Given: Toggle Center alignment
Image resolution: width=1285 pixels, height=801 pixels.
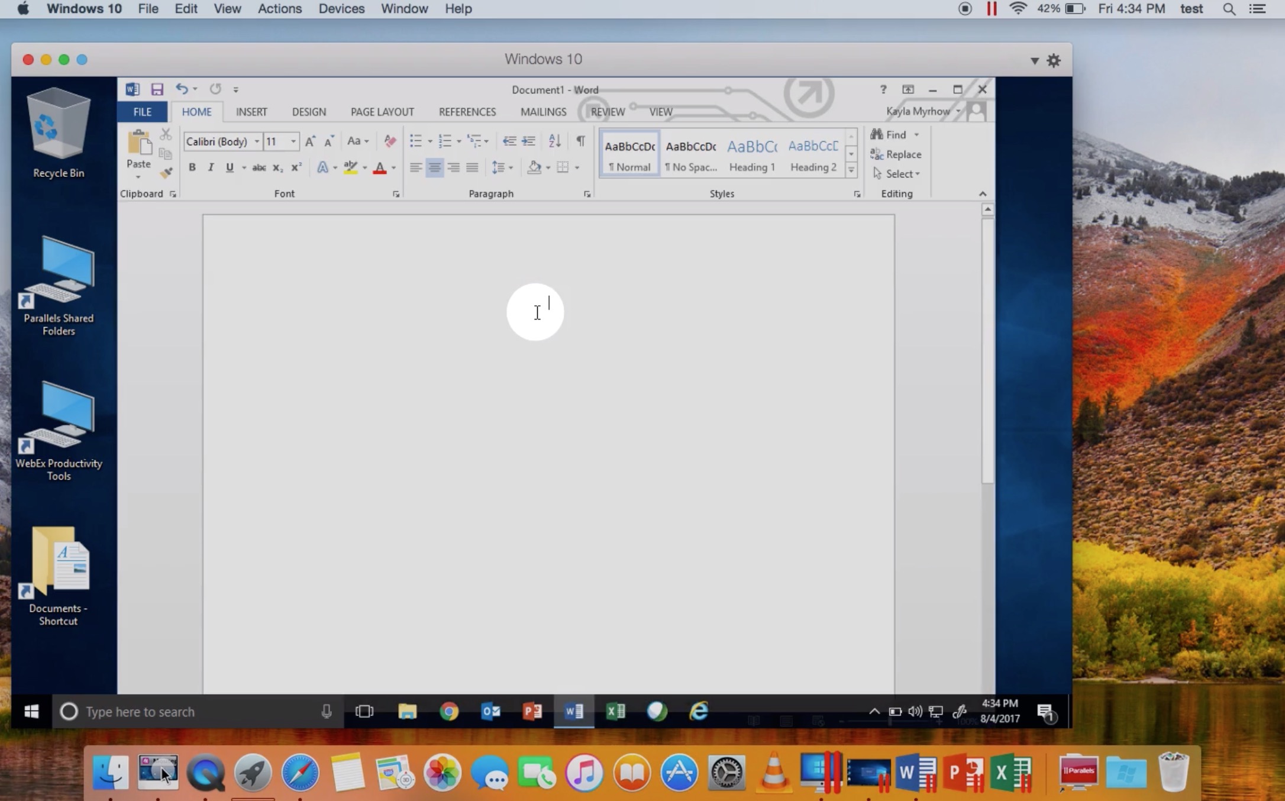Looking at the screenshot, I should pos(434,167).
